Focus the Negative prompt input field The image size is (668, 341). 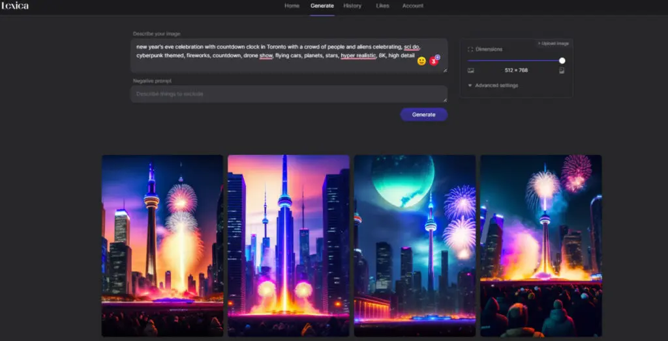287,94
